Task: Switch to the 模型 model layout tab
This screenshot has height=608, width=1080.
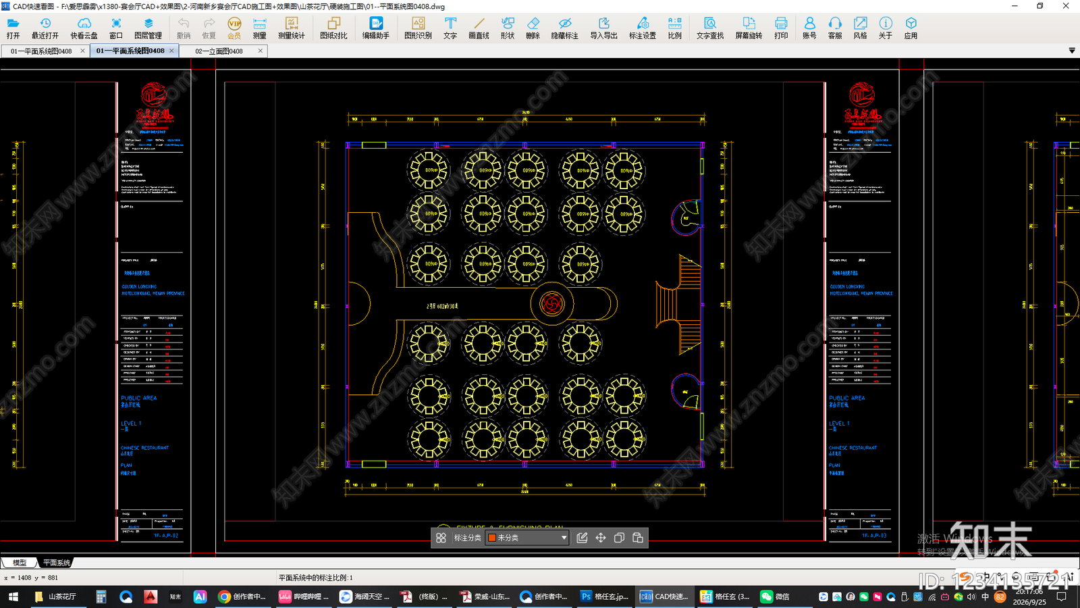Action: (19, 563)
